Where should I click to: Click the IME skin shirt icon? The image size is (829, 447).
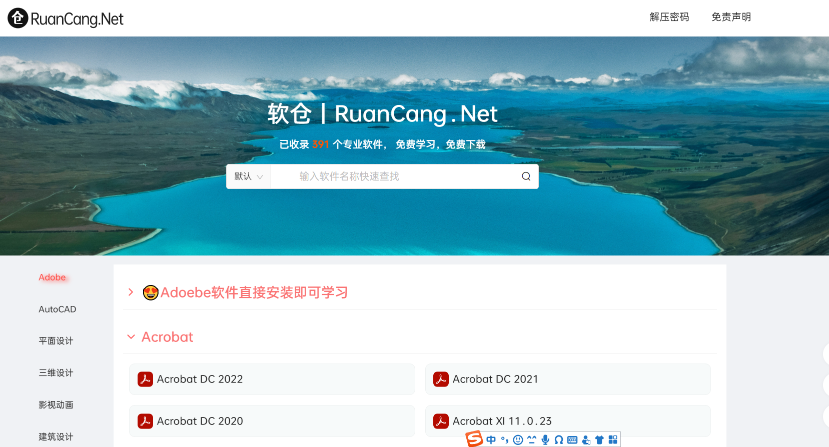(x=599, y=440)
